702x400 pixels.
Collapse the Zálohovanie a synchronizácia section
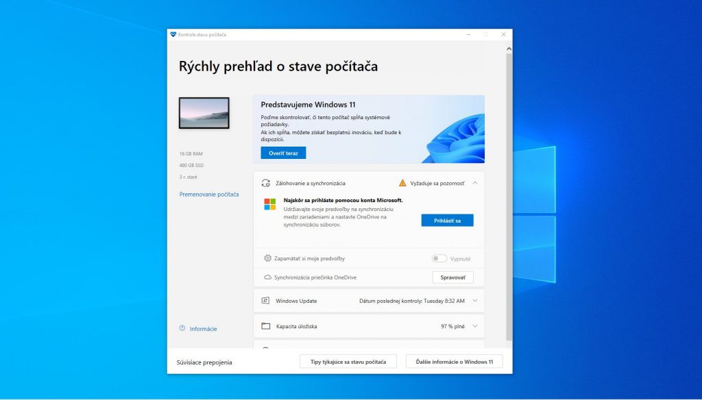(x=475, y=183)
